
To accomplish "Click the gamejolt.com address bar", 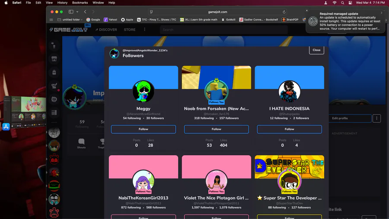I will (217, 12).
